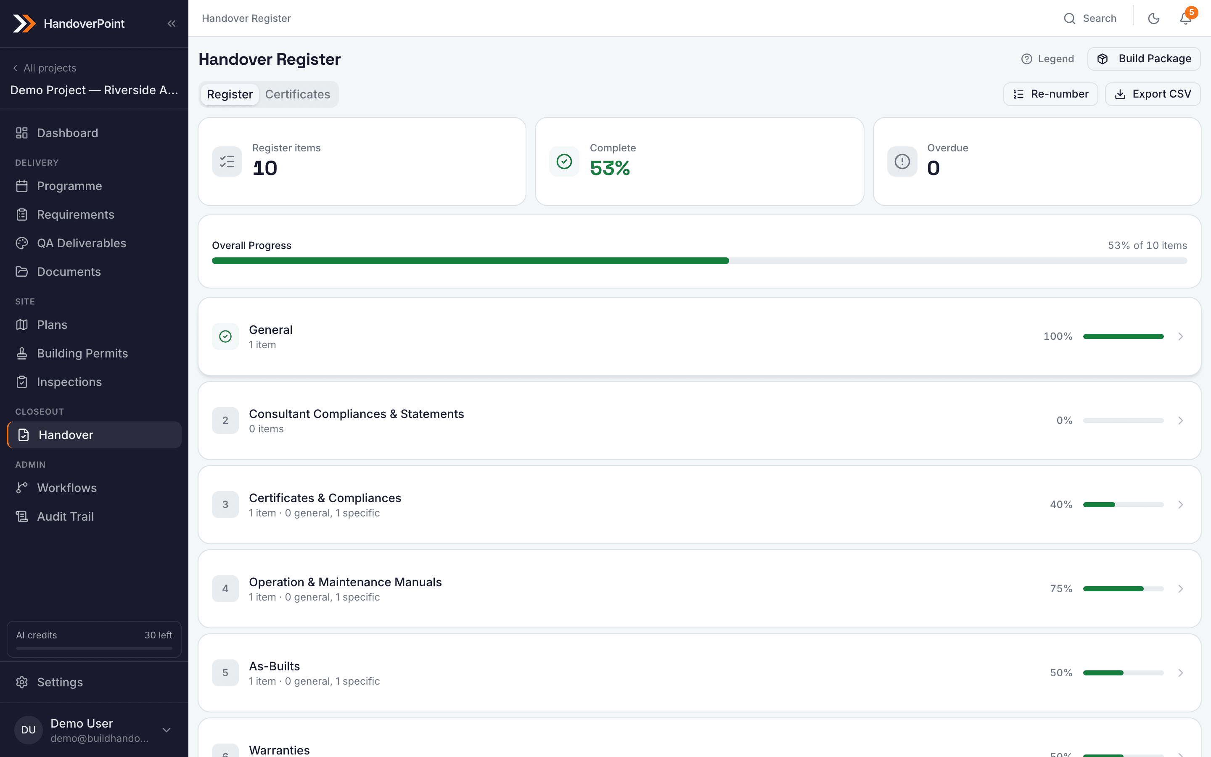Click the As-Builts 50% value
This screenshot has width=1211, height=757.
click(1061, 673)
